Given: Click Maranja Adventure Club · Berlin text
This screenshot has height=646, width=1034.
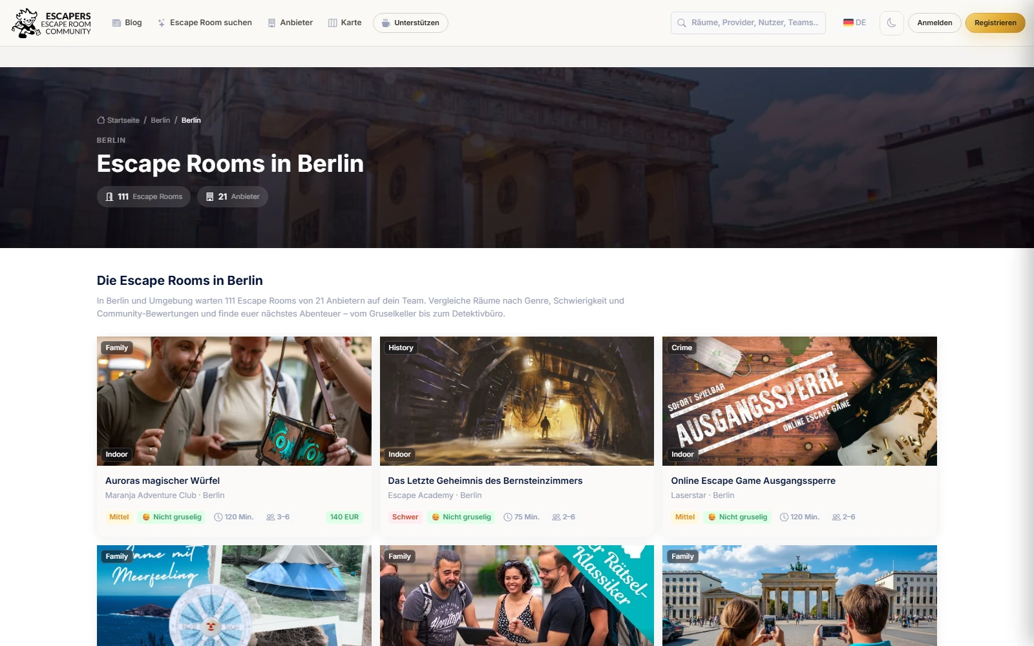Looking at the screenshot, I should 165,495.
